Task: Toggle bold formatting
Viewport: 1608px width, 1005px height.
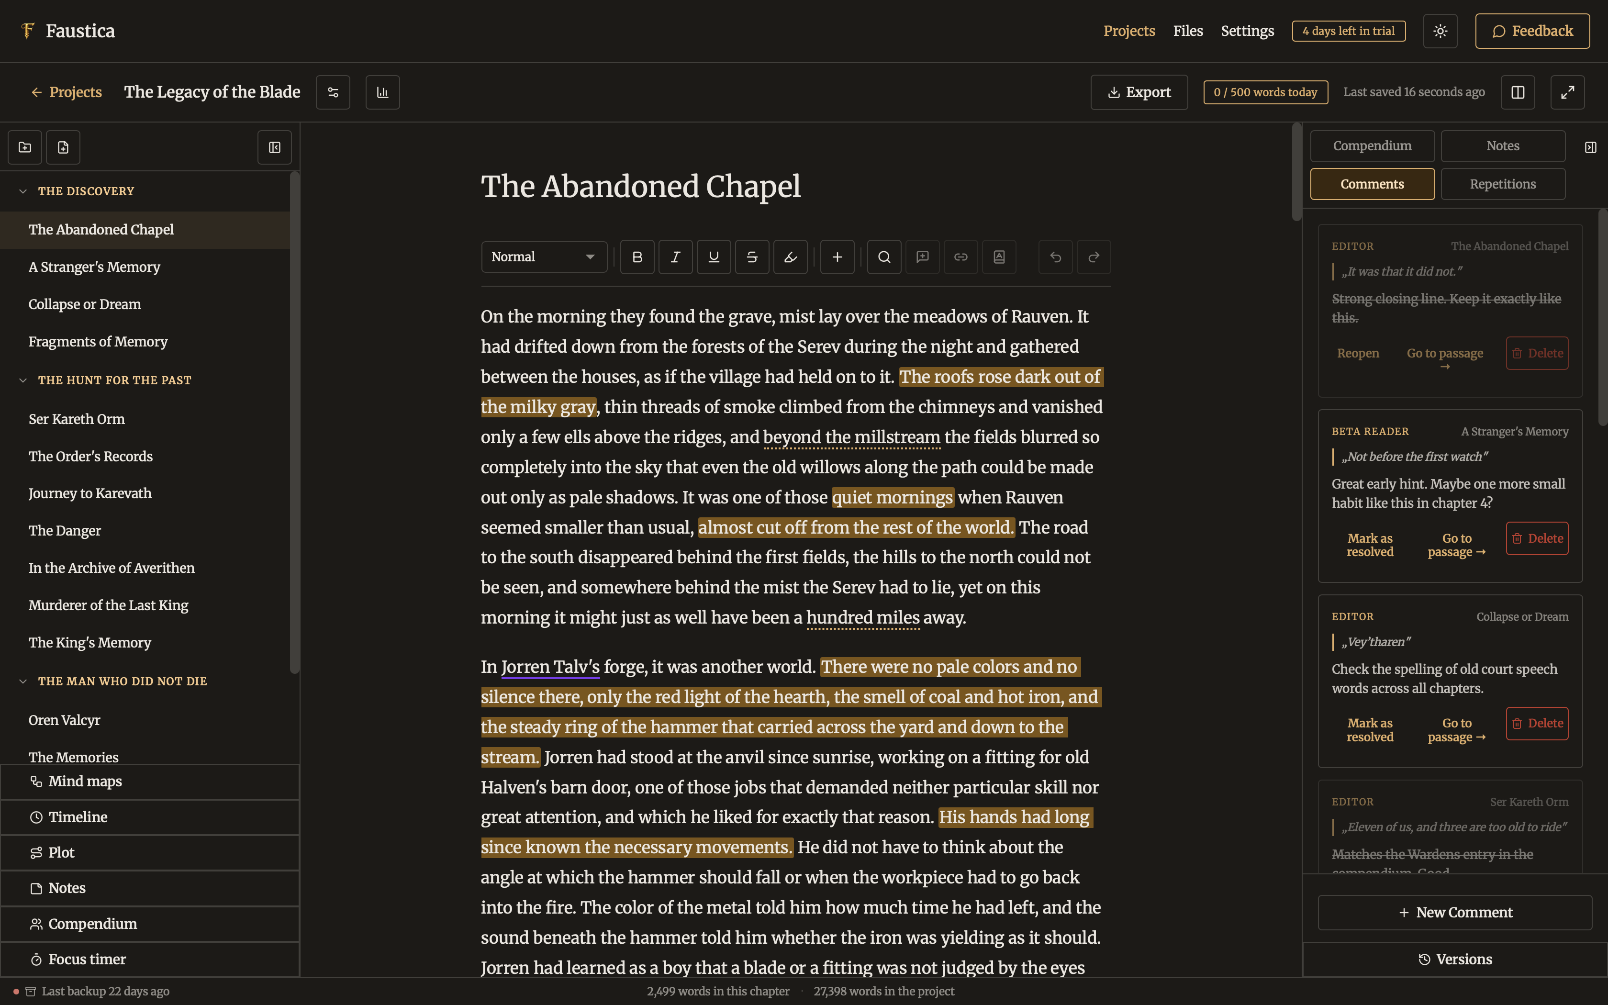Action: coord(637,257)
